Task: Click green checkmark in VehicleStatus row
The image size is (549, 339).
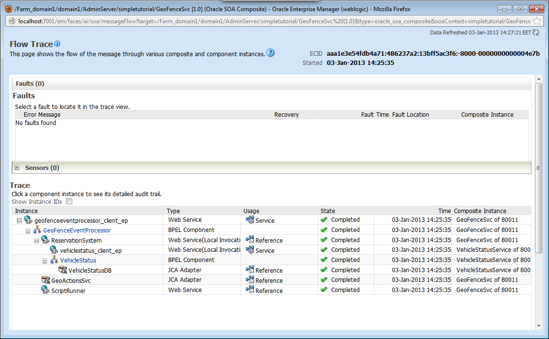Action: pos(324,260)
